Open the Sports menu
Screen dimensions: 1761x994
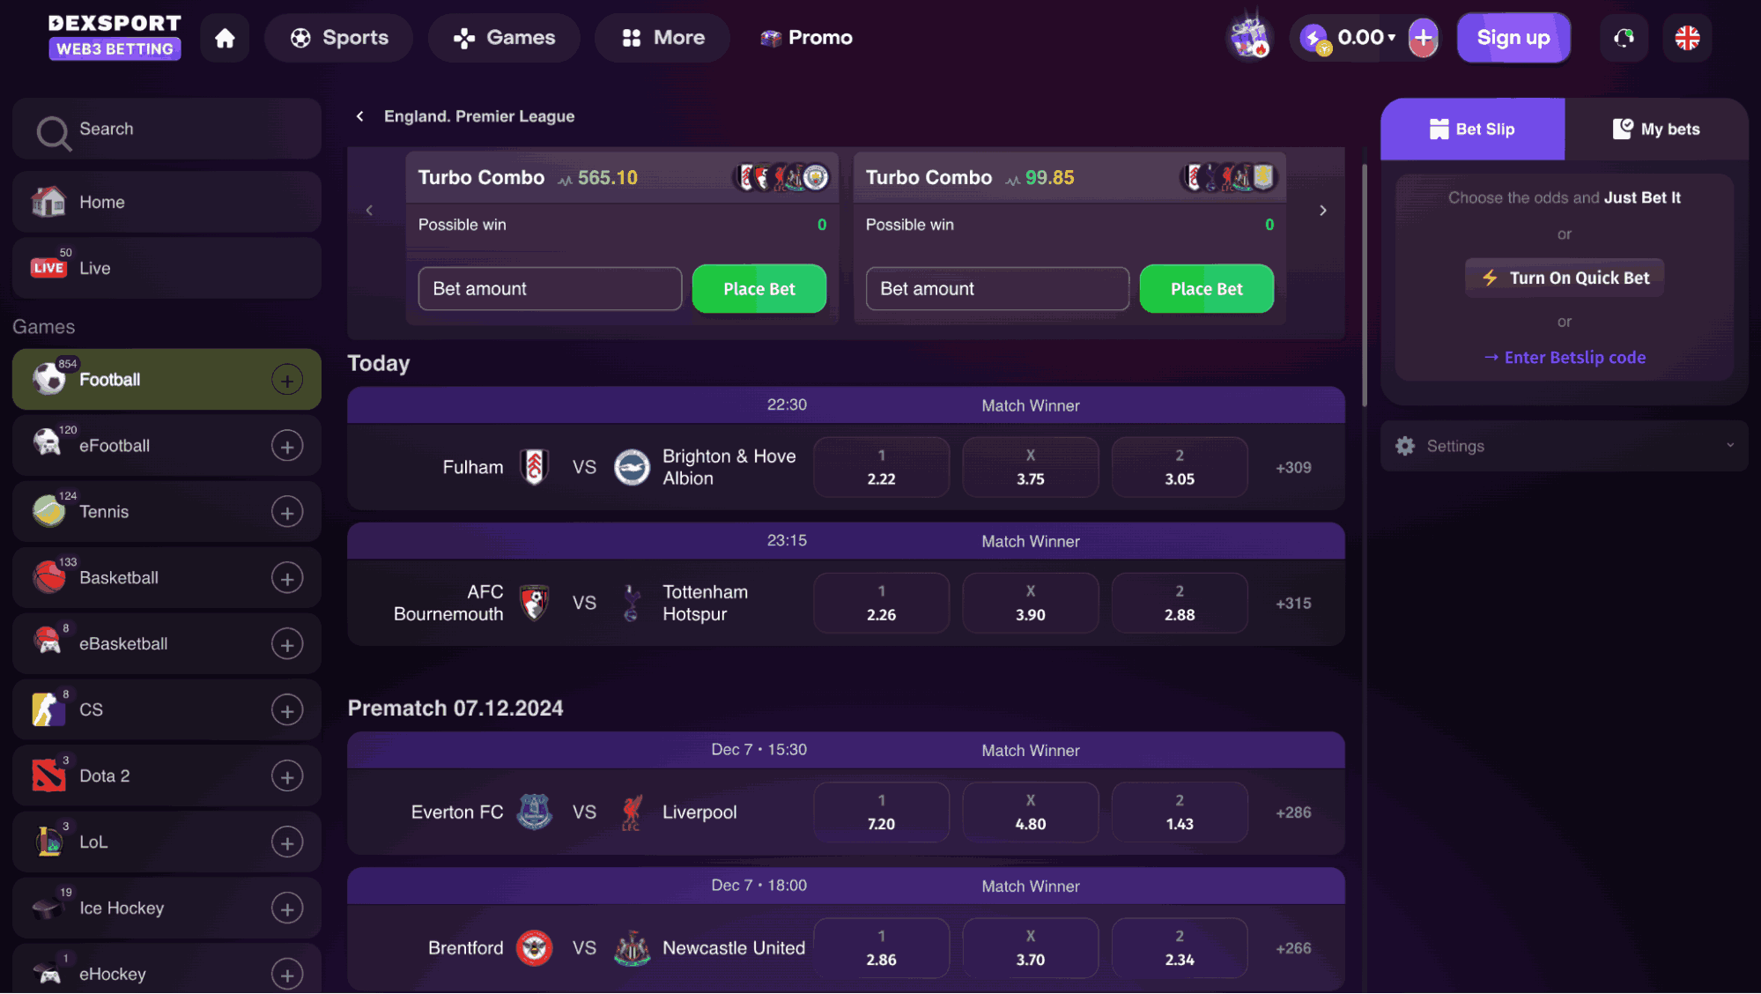339,38
